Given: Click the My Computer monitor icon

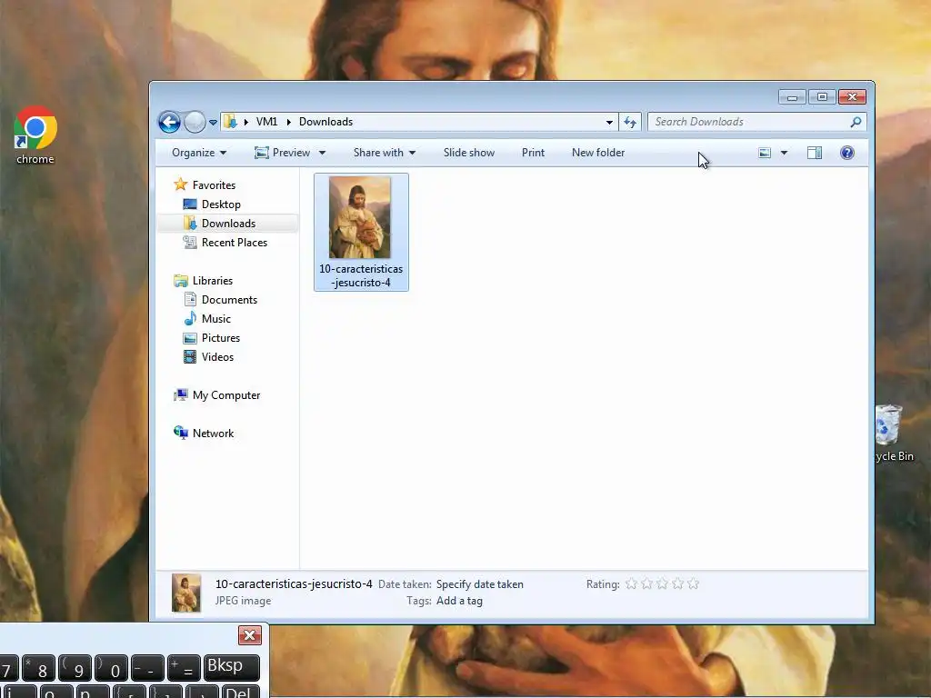Looking at the screenshot, I should click(181, 394).
